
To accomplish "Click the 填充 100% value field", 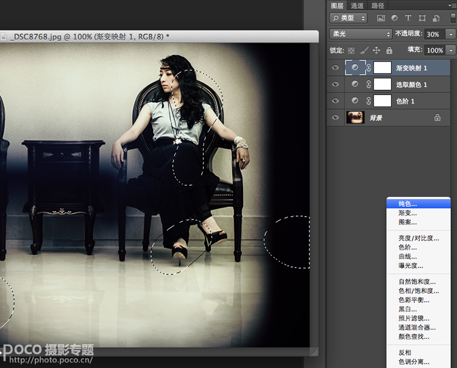I will coord(434,50).
